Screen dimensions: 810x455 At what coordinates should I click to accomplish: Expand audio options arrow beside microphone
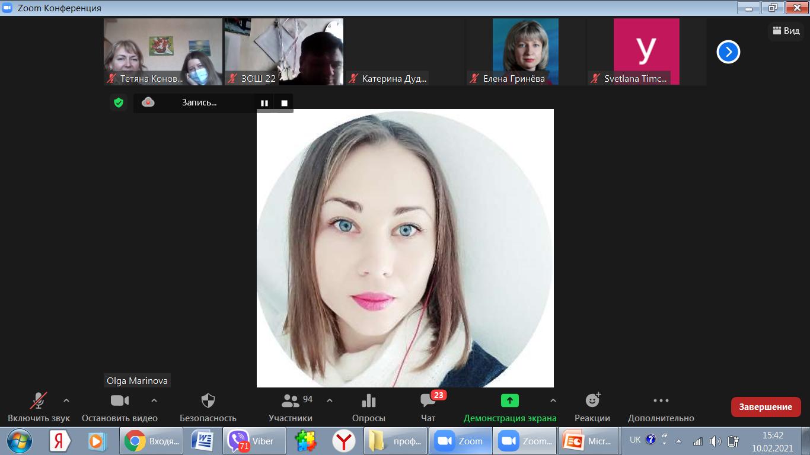coord(66,400)
